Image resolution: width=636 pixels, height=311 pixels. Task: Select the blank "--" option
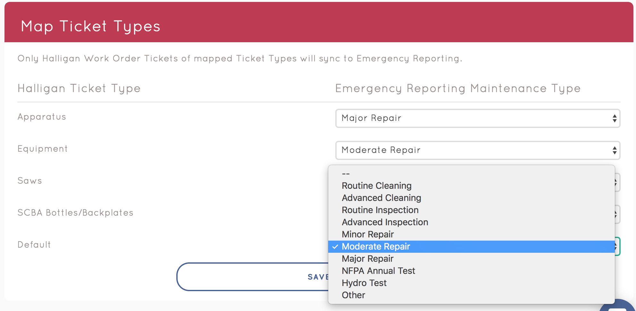[x=472, y=174]
